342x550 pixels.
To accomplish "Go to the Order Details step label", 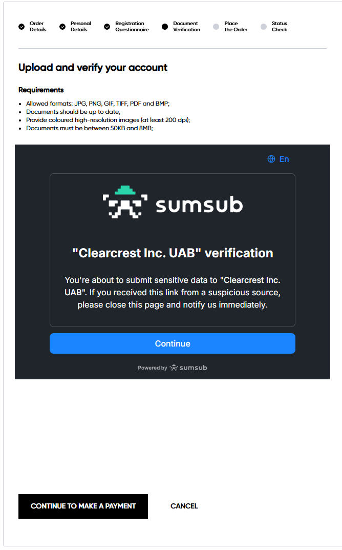I will click(x=38, y=27).
